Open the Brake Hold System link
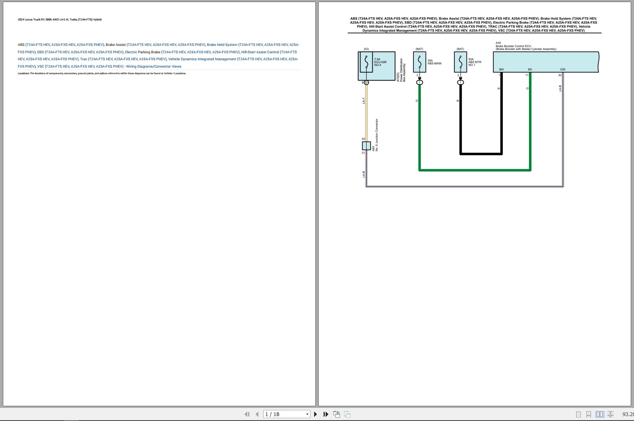The width and height of the screenshot is (634, 421). pos(222,45)
